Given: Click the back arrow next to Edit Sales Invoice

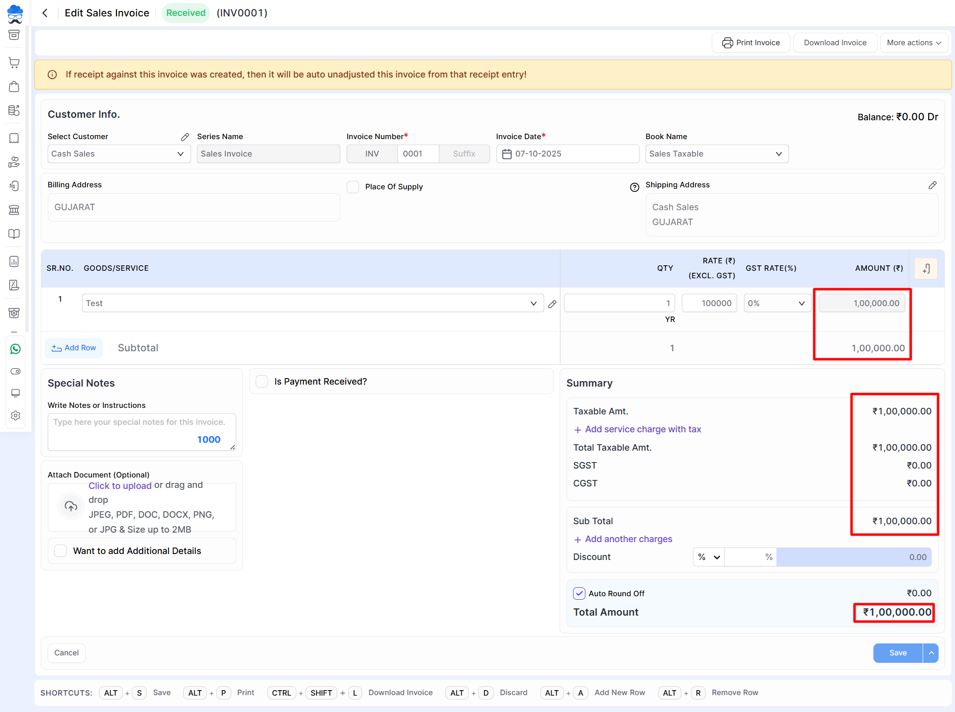Looking at the screenshot, I should tap(45, 13).
